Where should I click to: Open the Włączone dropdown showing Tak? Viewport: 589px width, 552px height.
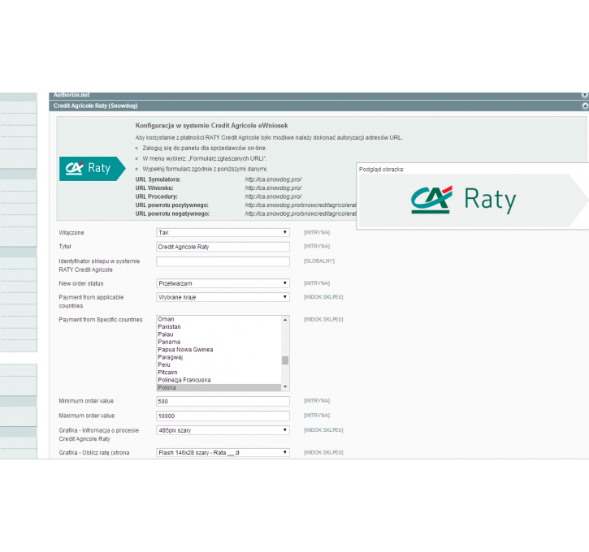pyautogui.click(x=223, y=233)
